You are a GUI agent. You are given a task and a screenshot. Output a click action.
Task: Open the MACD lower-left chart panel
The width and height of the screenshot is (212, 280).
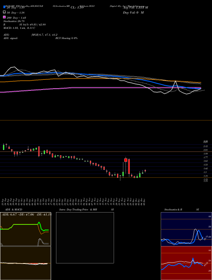click(x=25, y=263)
